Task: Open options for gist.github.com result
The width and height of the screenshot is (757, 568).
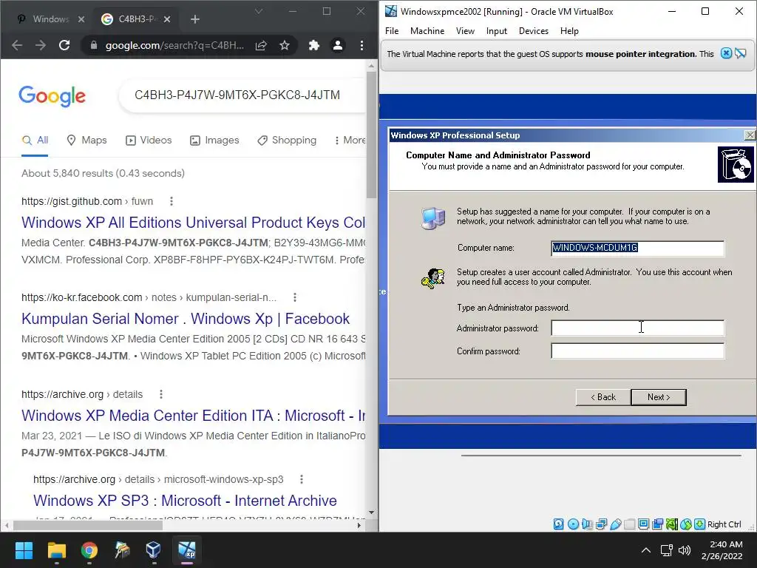Action: click(172, 201)
